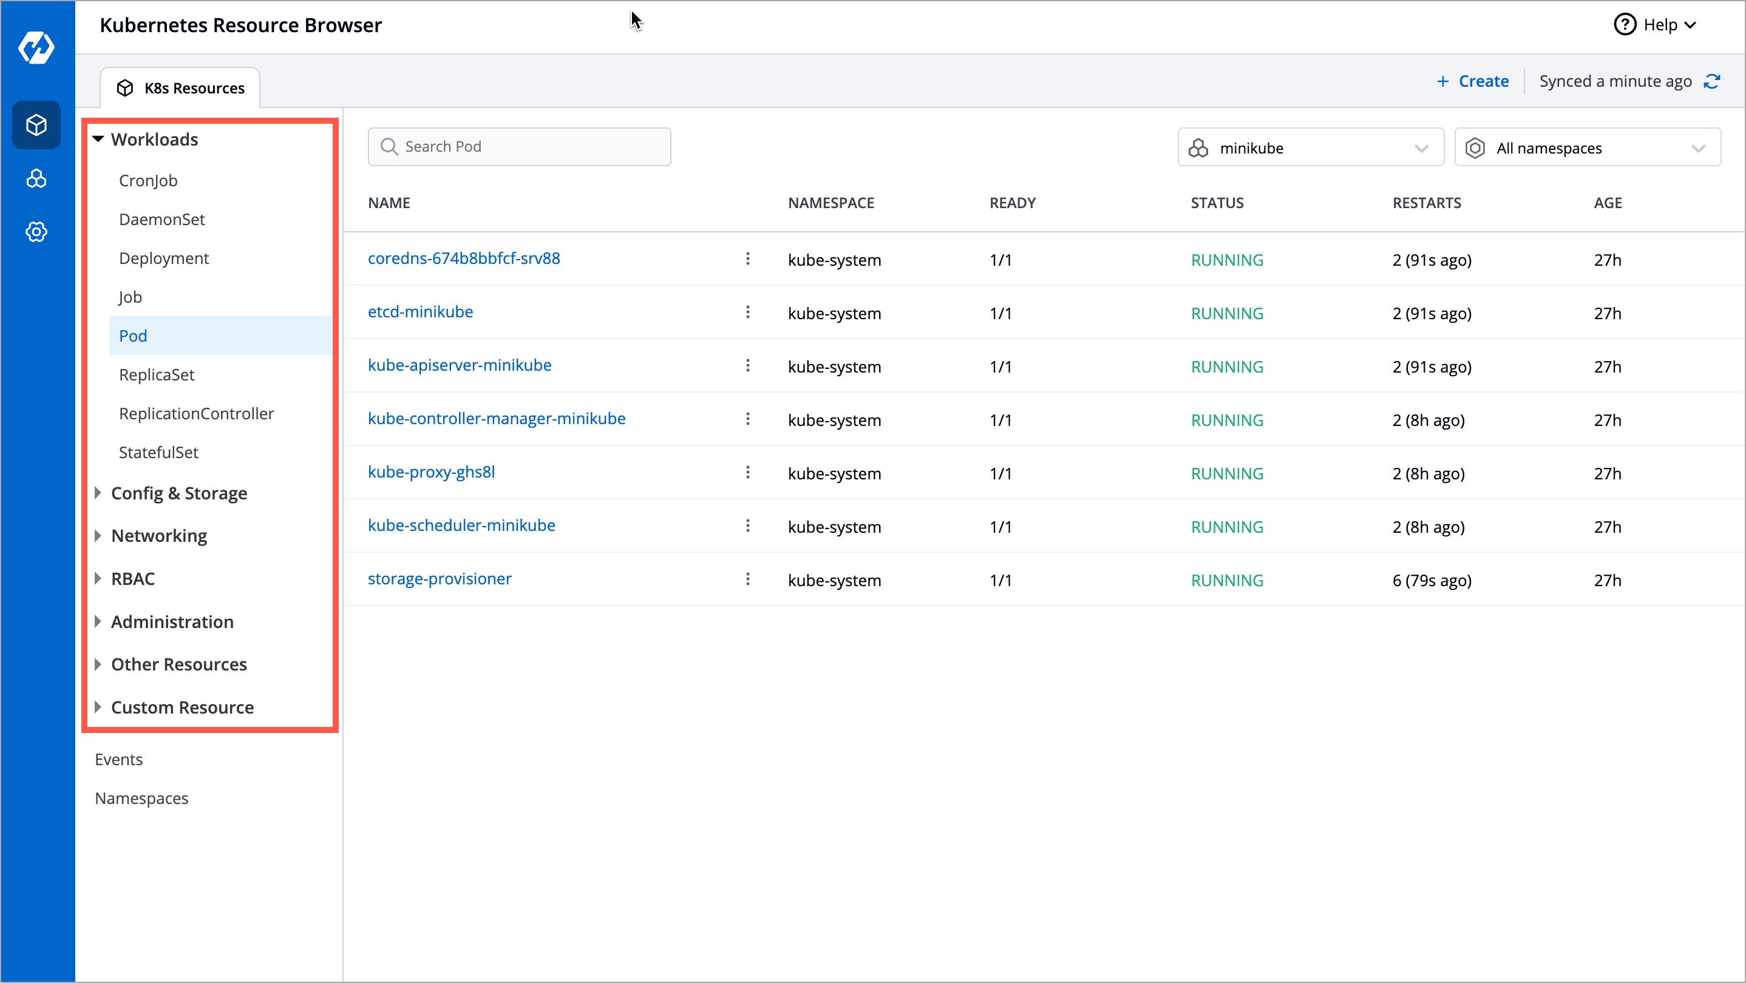The image size is (1746, 983).
Task: Open the kebab menu for etcd-minikube pod
Action: [747, 312]
